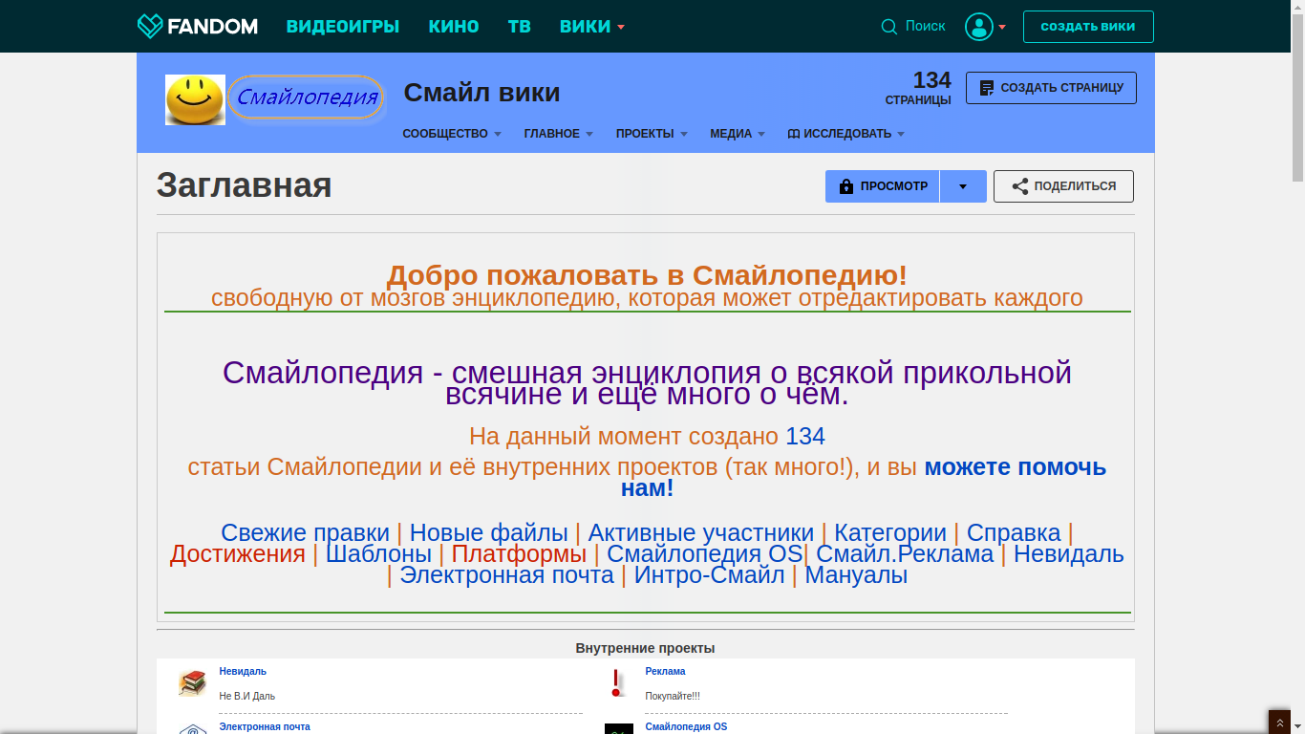Click the small Невидаль project link
Viewport: 1305px width, 734px height.
243,672
